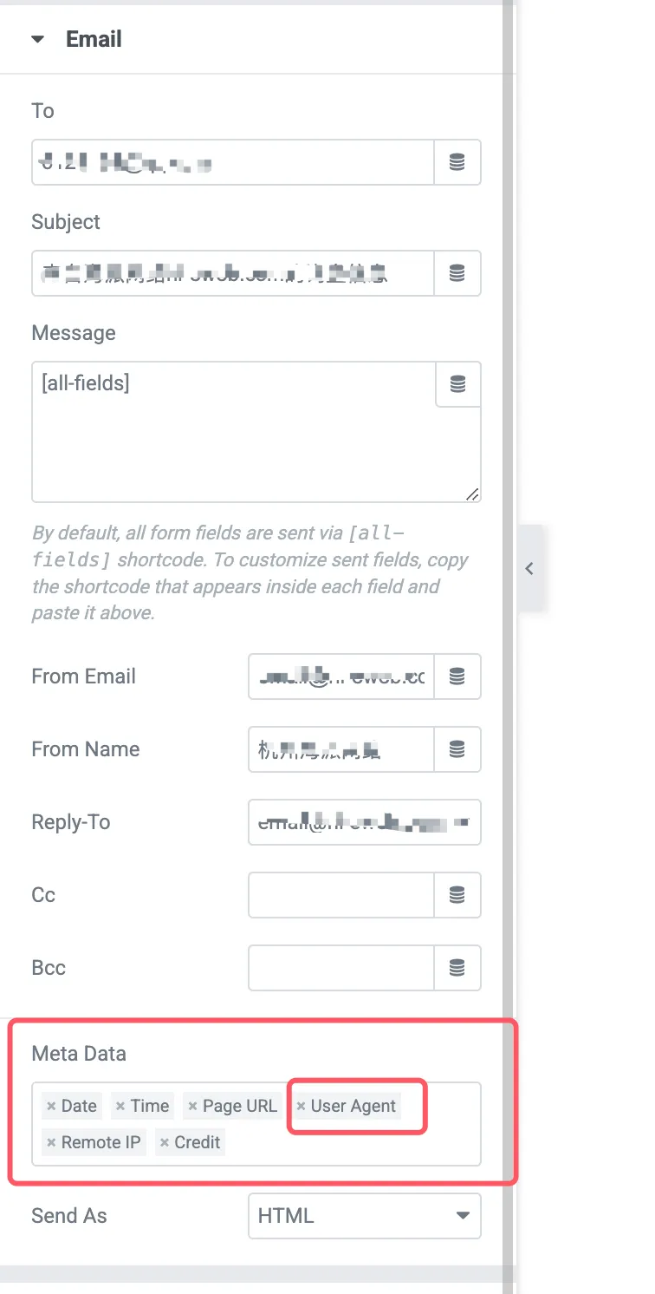Open dynamic tags for From Email
This screenshot has width=655, height=1294.
(457, 676)
